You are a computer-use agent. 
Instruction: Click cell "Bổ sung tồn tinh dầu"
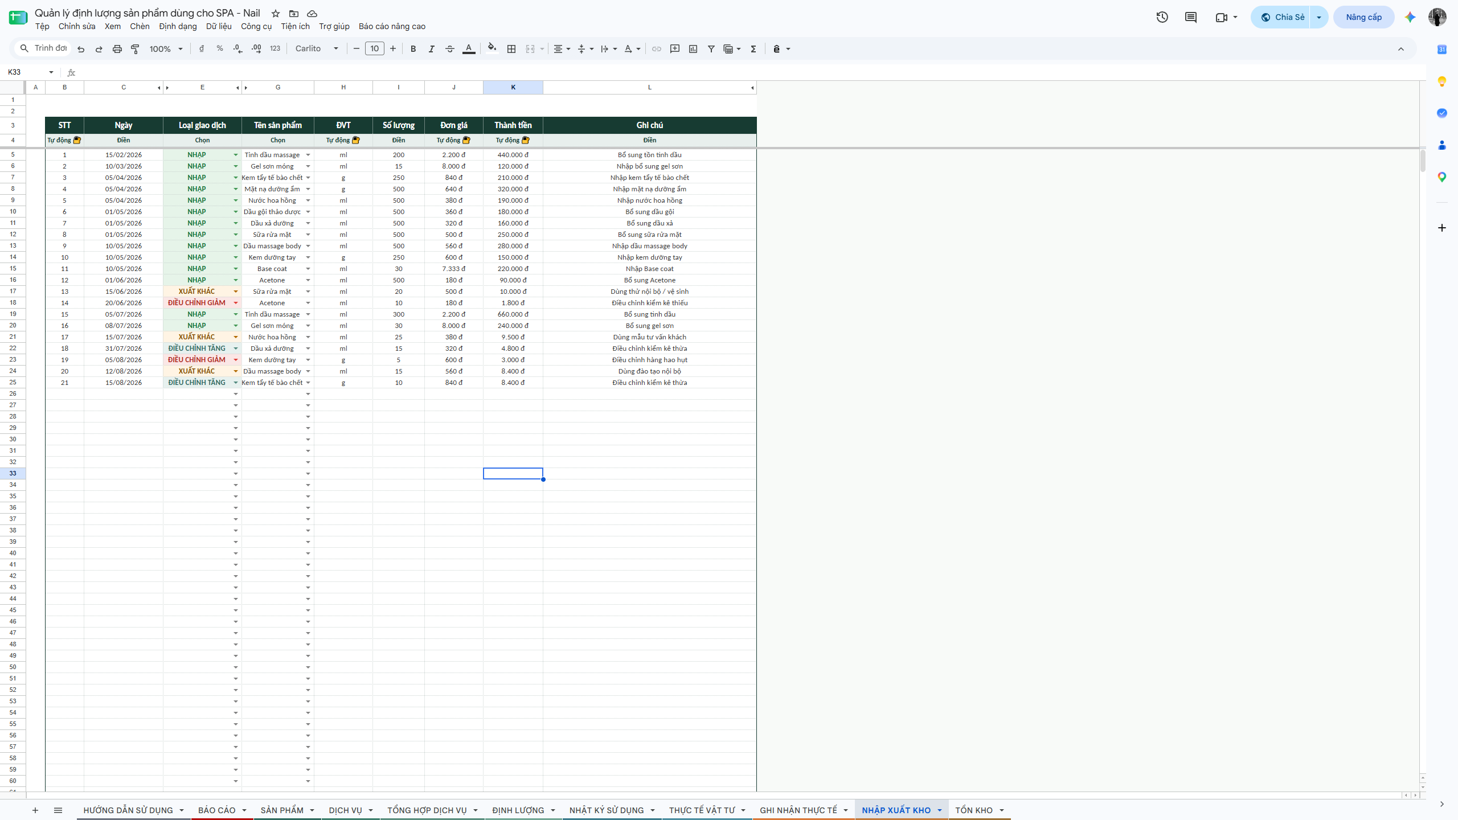pos(649,155)
